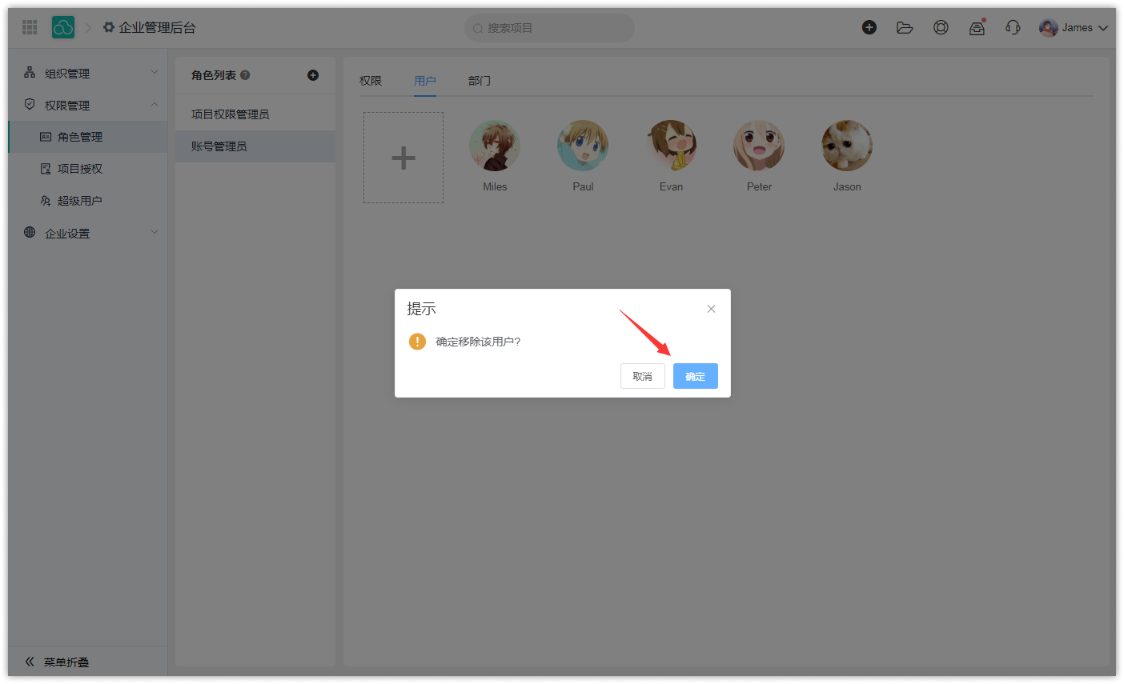This screenshot has height=684, width=1124.
Task: Add a new role with plus icon
Action: click(x=313, y=75)
